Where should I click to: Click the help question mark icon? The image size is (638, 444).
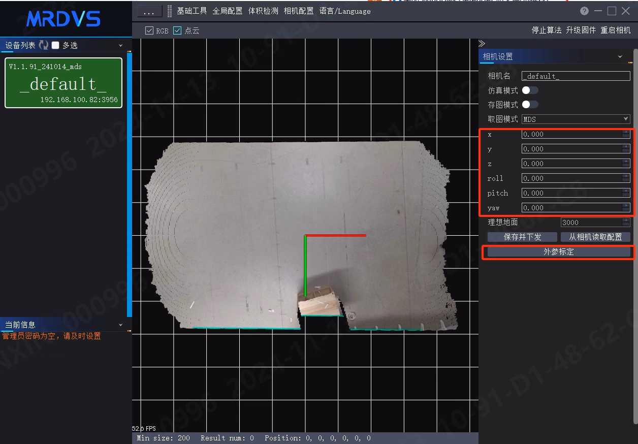(x=584, y=11)
